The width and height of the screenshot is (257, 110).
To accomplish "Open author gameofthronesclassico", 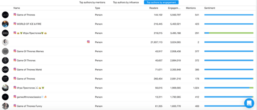I will coord(29,97).
